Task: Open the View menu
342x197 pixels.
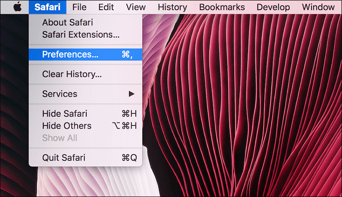Action: click(135, 7)
